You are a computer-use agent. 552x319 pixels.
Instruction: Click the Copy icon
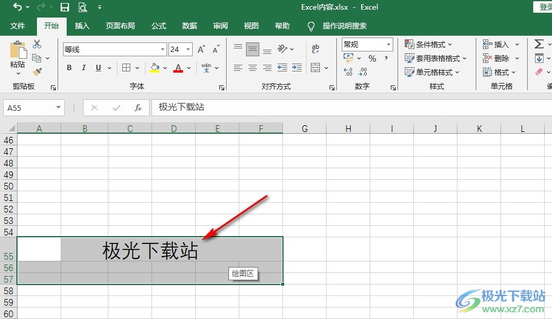point(36,58)
